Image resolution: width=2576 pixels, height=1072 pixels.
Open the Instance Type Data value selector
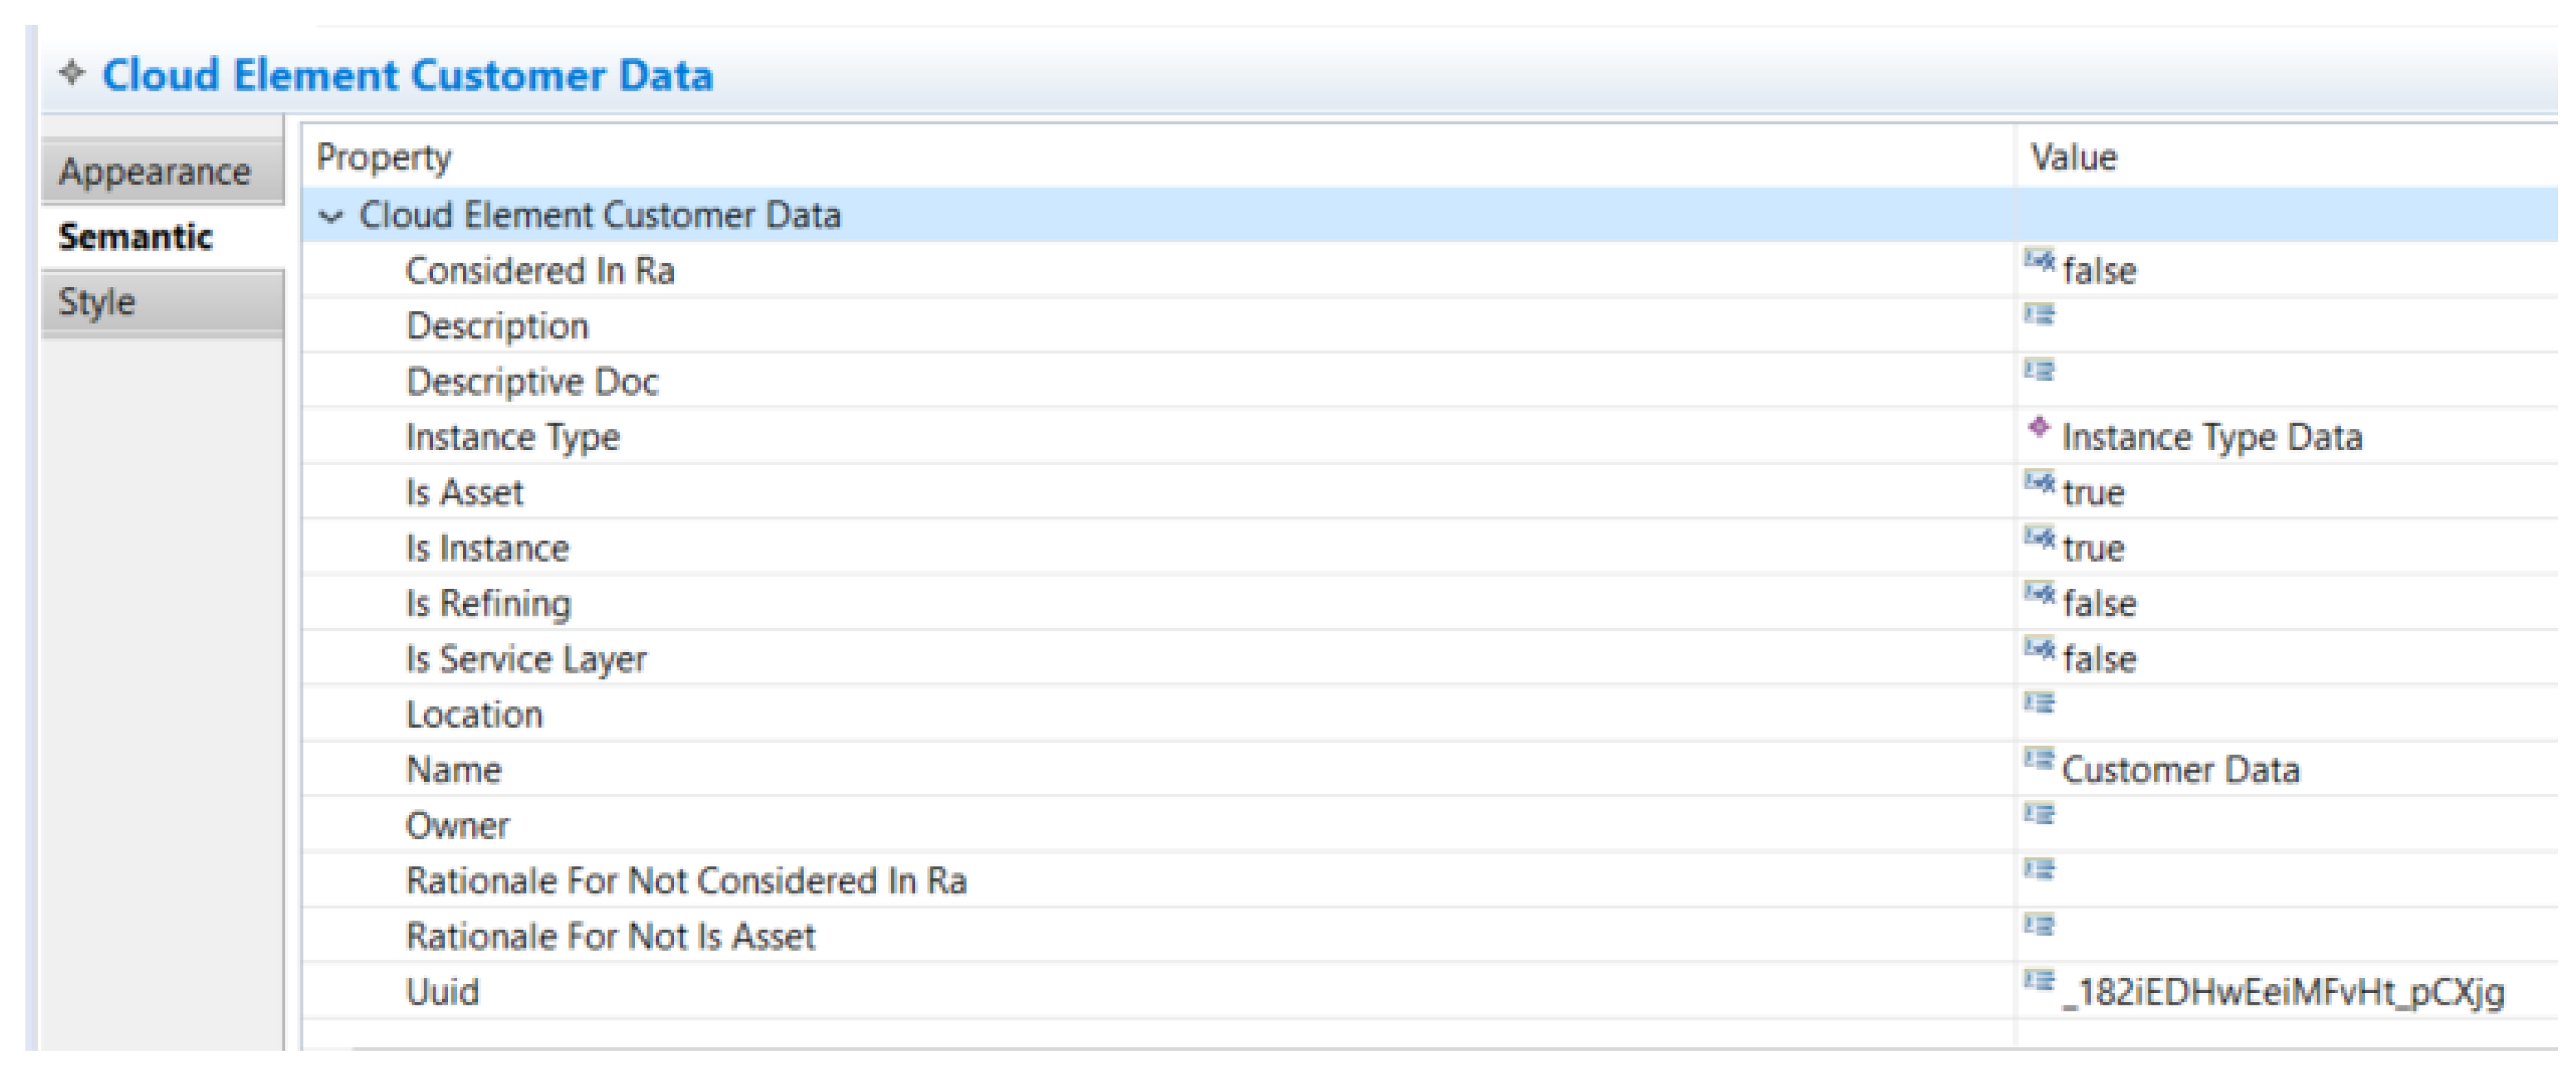click(2211, 438)
